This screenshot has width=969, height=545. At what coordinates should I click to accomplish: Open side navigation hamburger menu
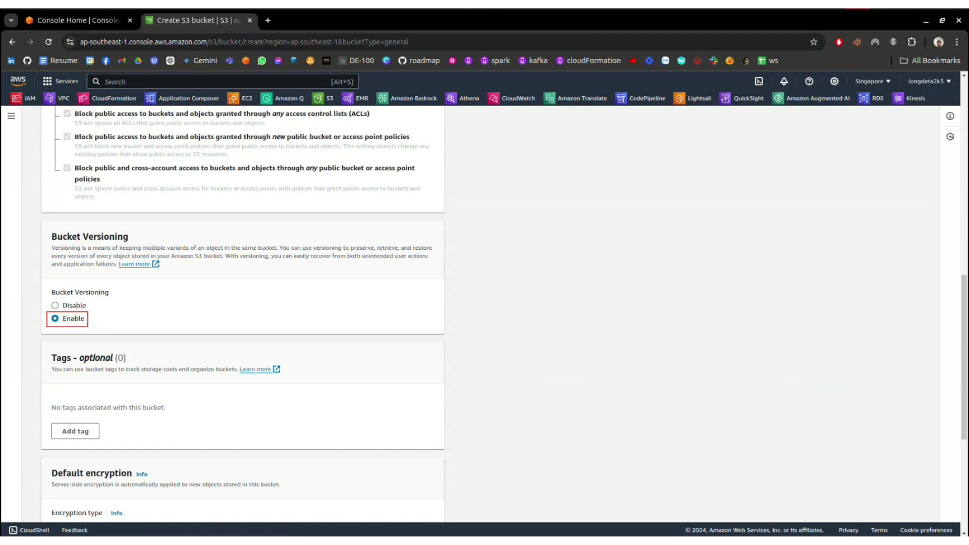[11, 116]
